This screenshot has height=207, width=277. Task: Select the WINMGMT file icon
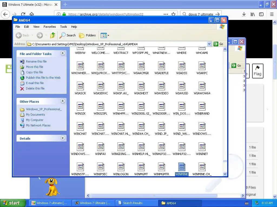tap(141, 167)
